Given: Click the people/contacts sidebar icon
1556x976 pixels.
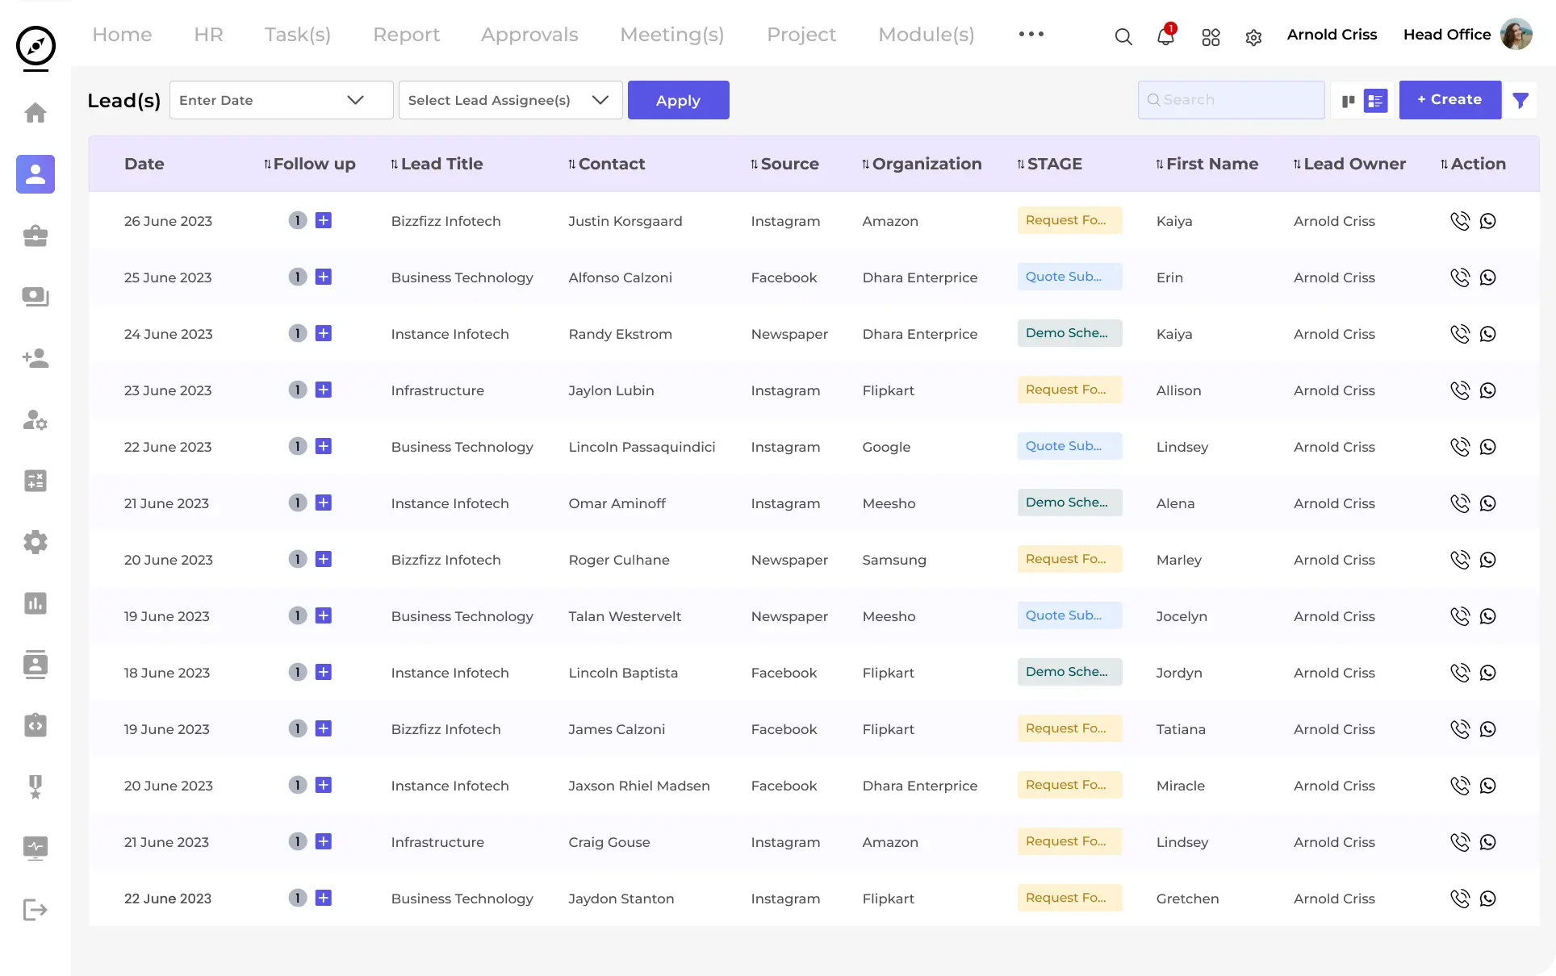Looking at the screenshot, I should (x=35, y=174).
